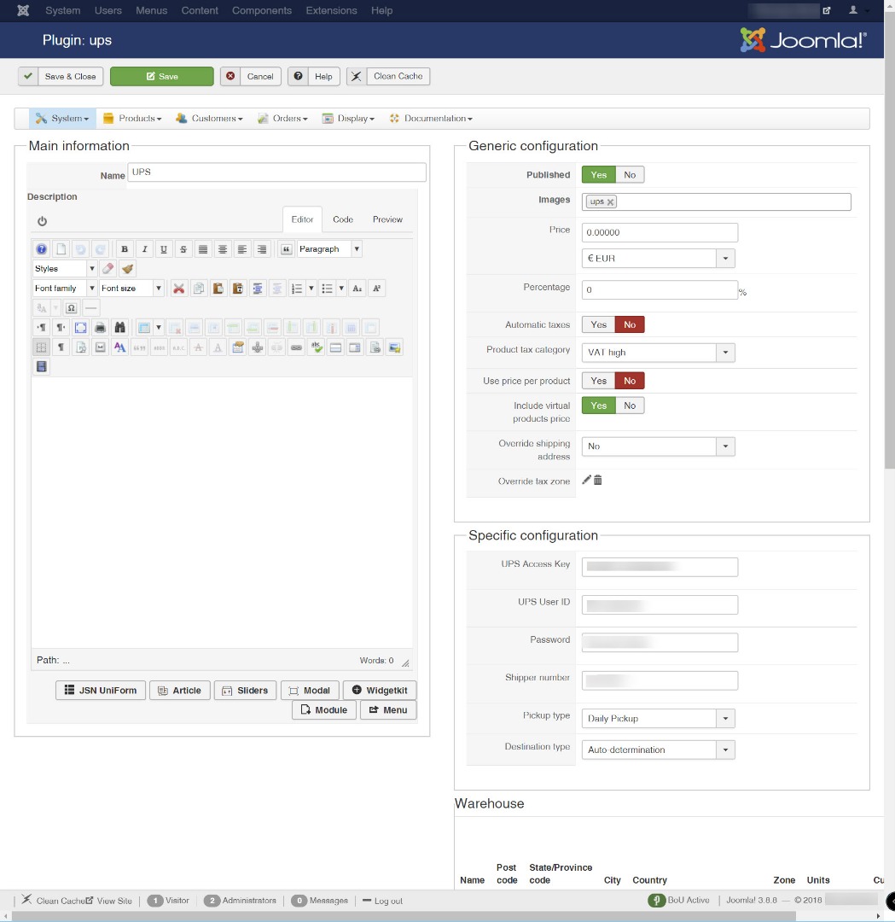Open the Pickup type dropdown

pos(658,719)
